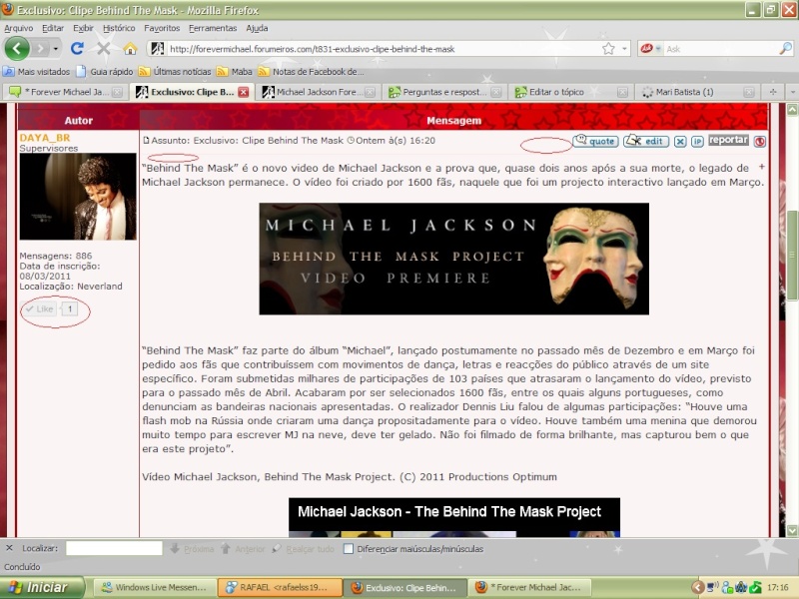Open the Editar menu

(53, 28)
